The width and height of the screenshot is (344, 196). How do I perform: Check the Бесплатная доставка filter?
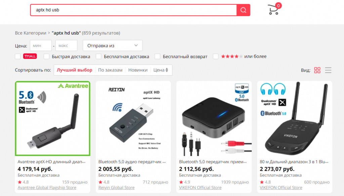tap(98, 56)
